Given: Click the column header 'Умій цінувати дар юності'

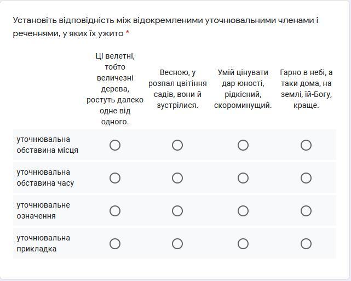Looking at the screenshot, I should tap(243, 89).
